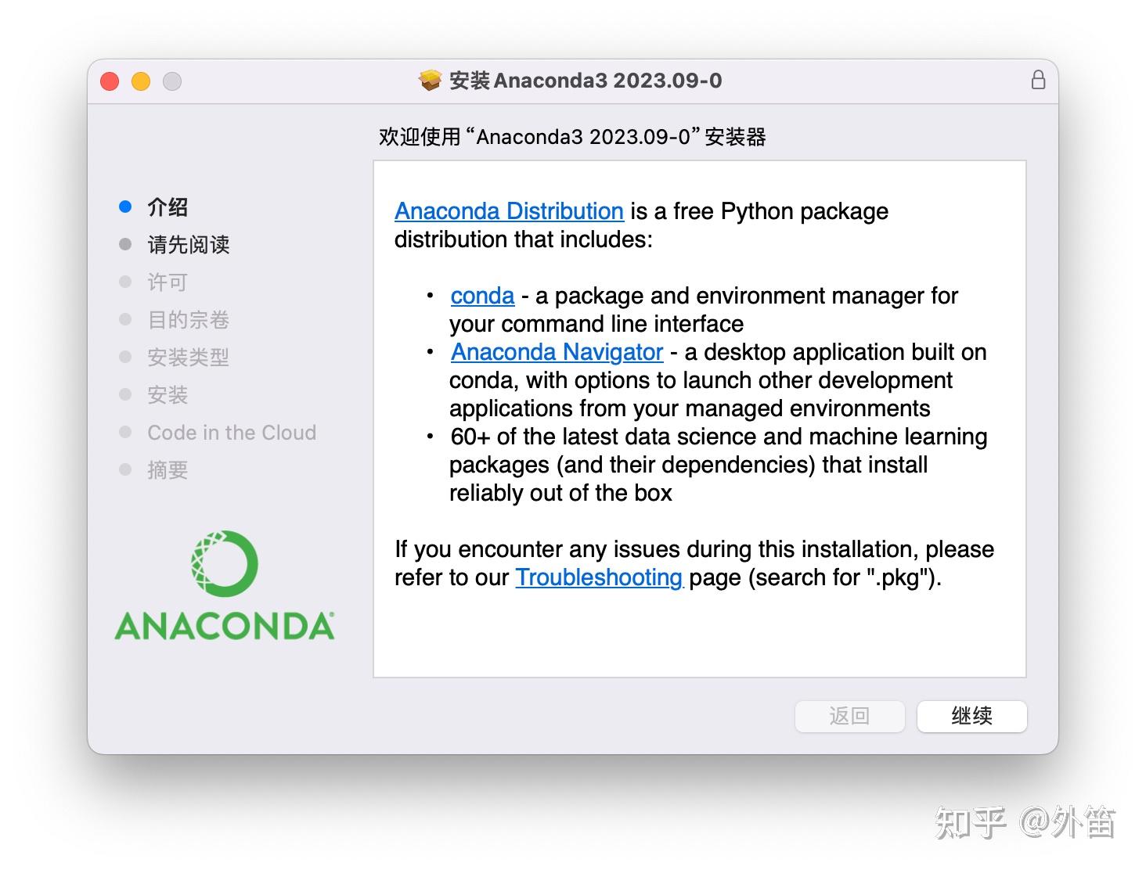Click the ANACONDA wordmark text

[x=225, y=626]
